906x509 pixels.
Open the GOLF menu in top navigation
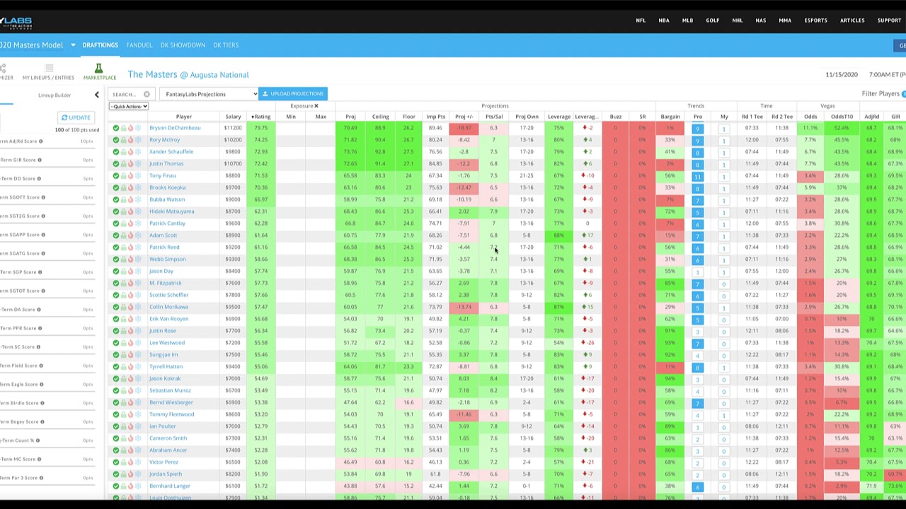tap(712, 21)
